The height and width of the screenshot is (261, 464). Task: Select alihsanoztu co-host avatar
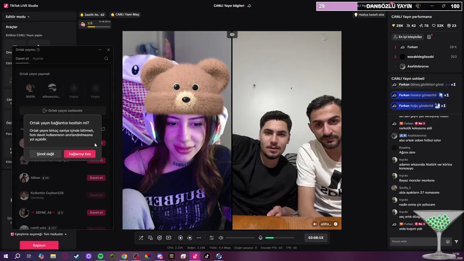[52, 88]
